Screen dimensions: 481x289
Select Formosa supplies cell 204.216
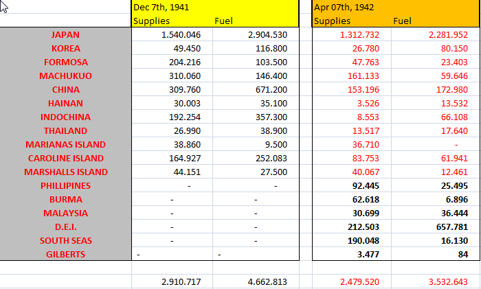(x=172, y=62)
